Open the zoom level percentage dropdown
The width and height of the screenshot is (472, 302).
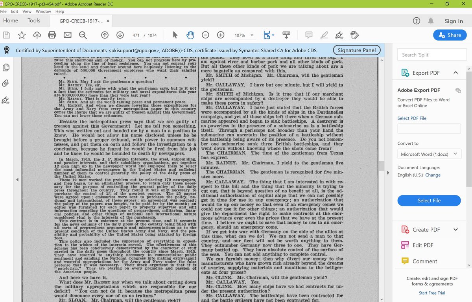tap(244, 35)
